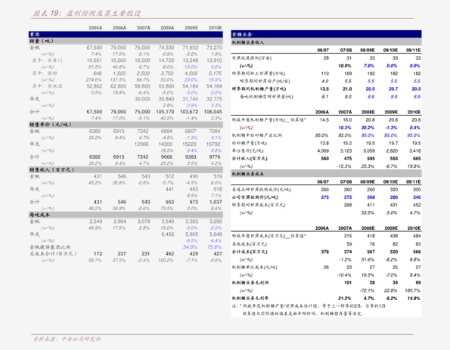Select the cost value 6,455
Image resolution: width=450 pixels, height=350 pixels.
[x=167, y=234]
